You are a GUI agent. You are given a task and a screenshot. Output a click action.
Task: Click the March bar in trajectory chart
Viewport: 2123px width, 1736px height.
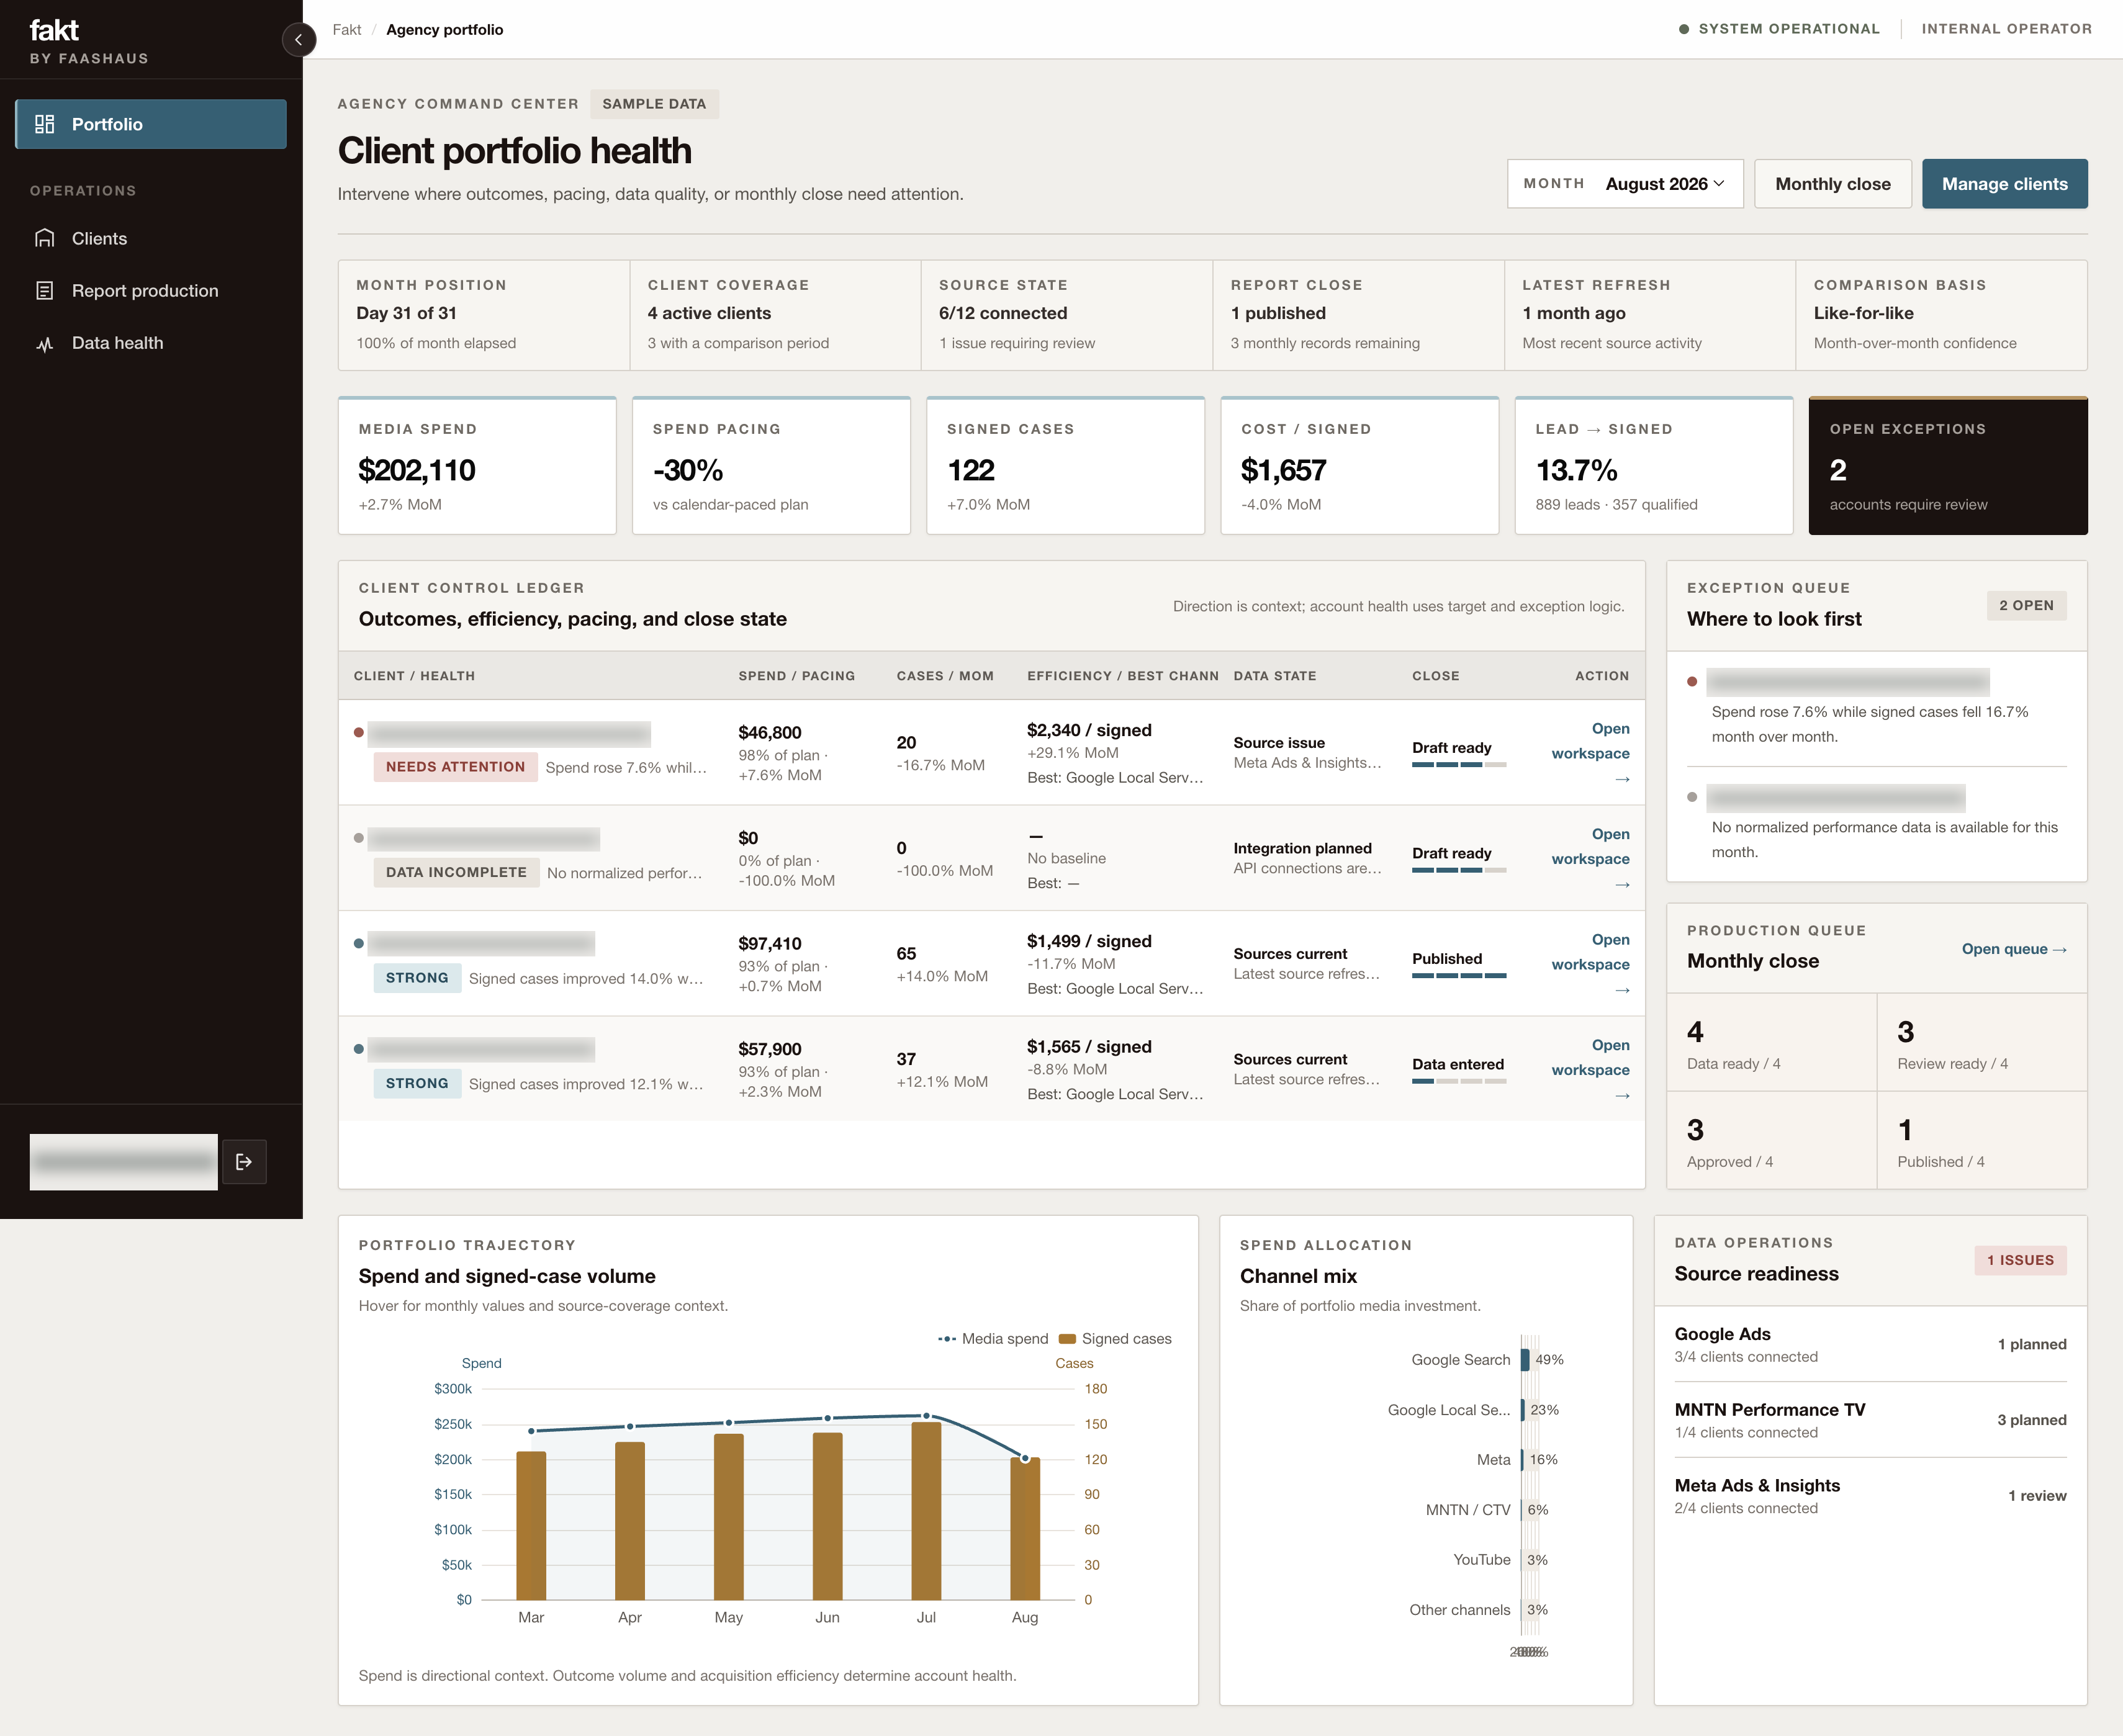(x=531, y=1526)
